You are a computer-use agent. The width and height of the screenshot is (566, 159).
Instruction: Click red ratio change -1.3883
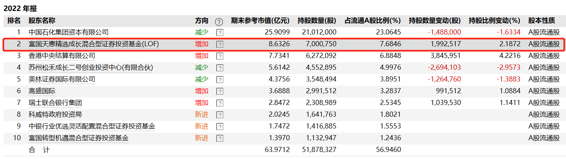(x=508, y=79)
